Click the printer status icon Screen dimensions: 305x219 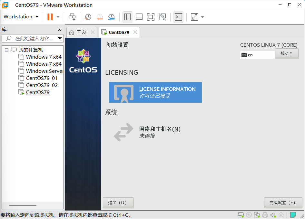[265, 215]
